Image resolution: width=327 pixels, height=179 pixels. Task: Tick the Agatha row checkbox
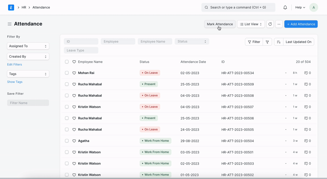click(67, 141)
